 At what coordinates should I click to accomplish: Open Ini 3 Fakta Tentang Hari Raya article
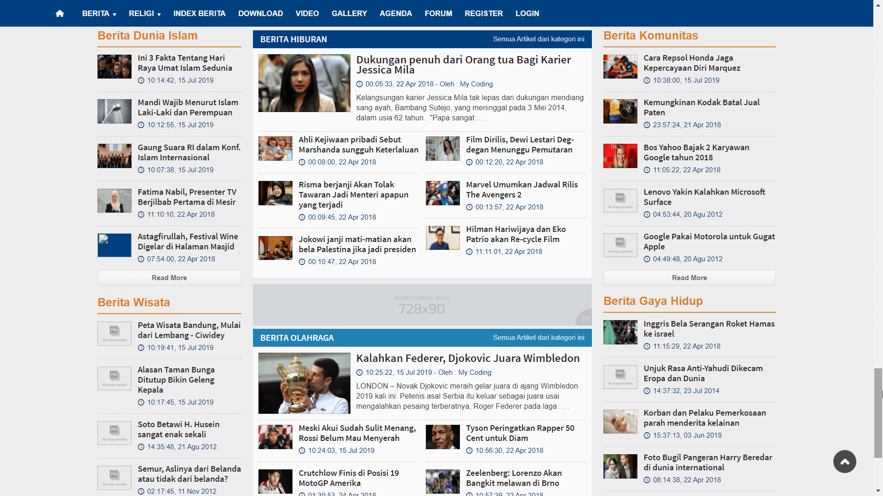185,63
